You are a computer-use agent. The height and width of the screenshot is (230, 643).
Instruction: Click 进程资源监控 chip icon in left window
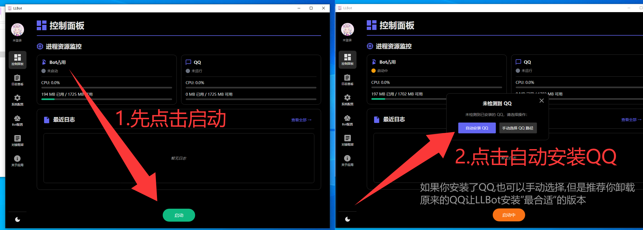40,46
